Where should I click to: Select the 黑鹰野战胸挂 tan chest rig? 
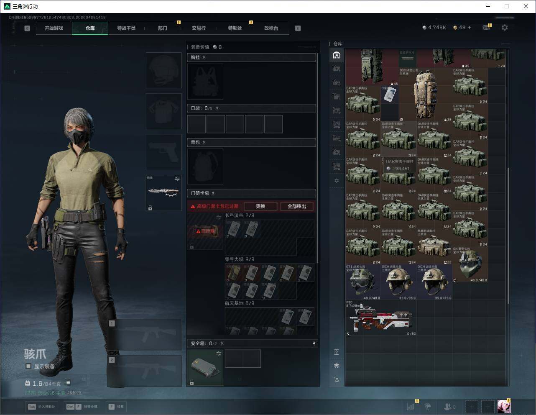434,246
